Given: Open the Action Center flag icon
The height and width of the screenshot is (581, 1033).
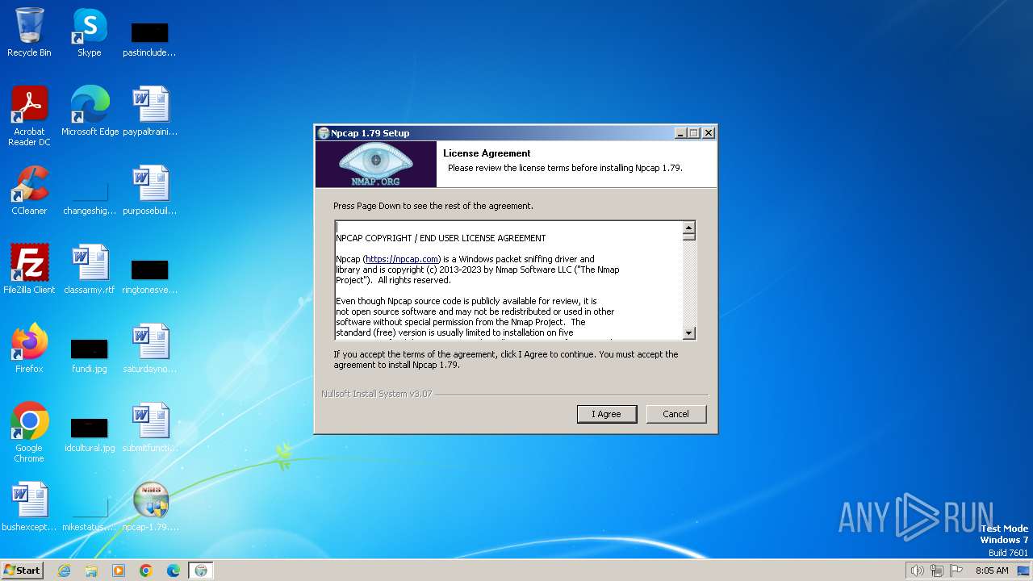Looking at the screenshot, I should pos(956,571).
